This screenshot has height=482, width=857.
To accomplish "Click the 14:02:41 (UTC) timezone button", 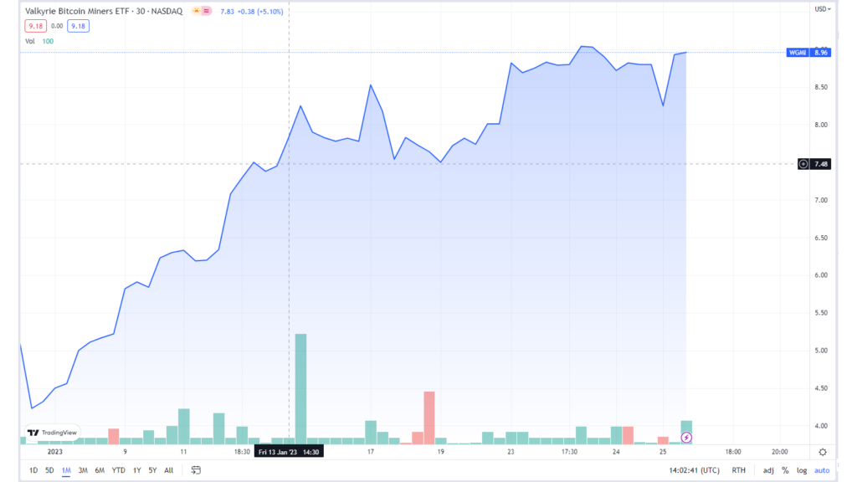I will coord(694,470).
